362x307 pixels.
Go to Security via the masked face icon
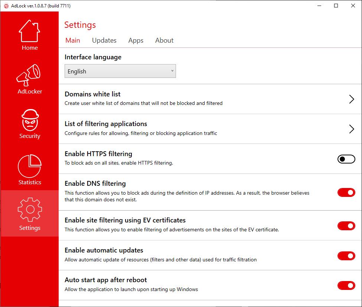(30, 120)
